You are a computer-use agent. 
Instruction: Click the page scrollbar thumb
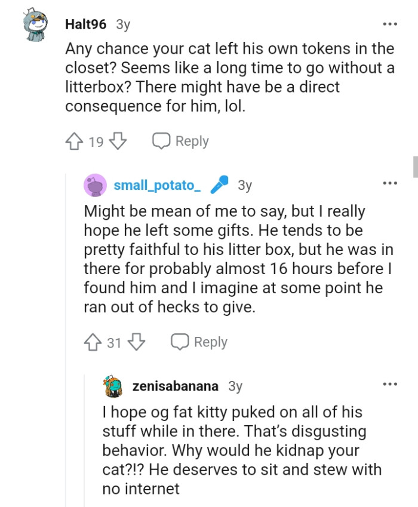pyautogui.click(x=415, y=167)
